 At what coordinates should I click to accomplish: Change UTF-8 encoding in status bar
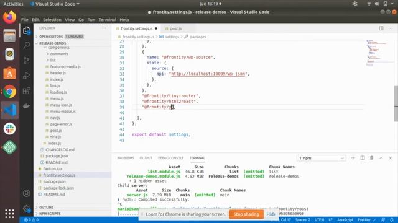[x=319, y=220]
